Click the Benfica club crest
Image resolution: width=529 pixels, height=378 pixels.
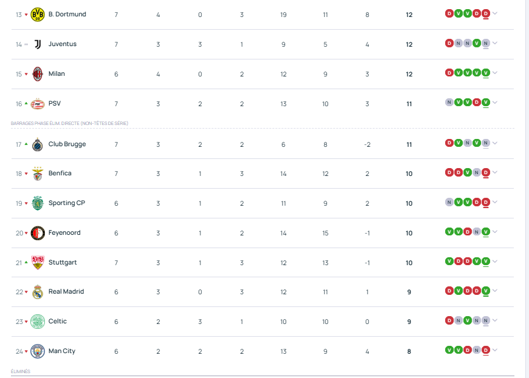(x=38, y=174)
